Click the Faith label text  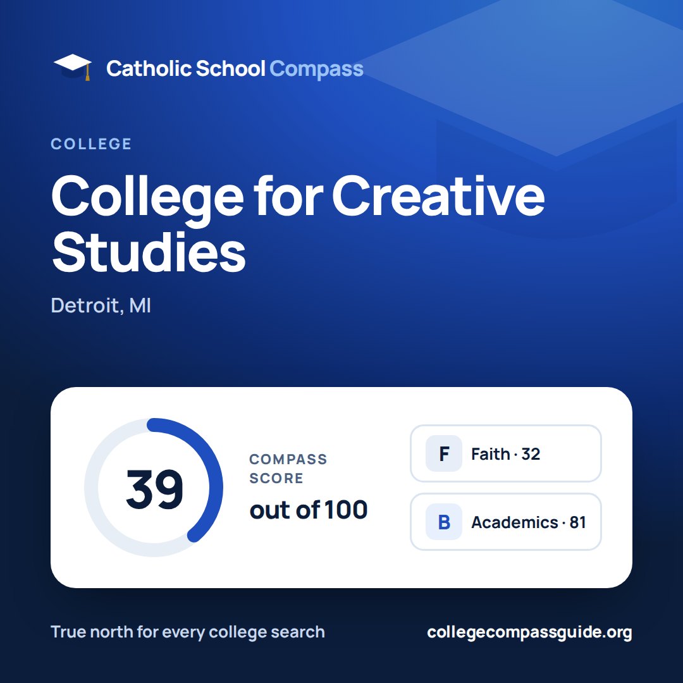(x=491, y=454)
